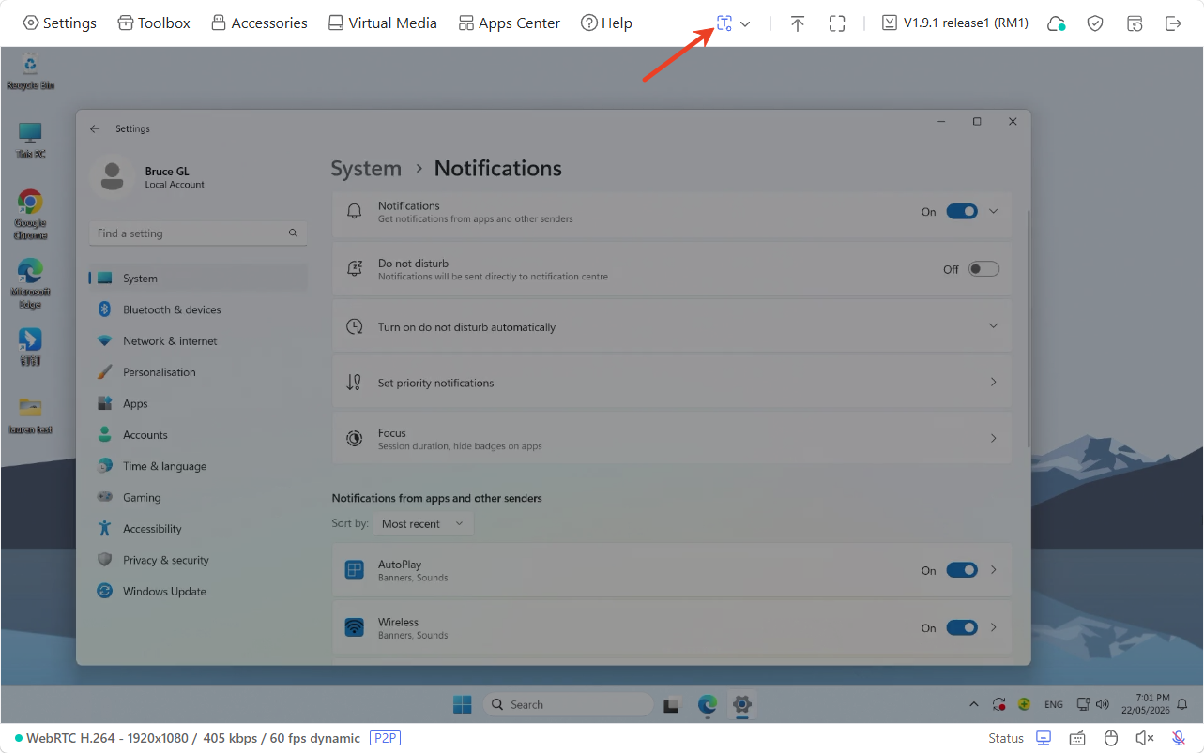
Task: Open Windows Update in sidebar
Action: click(198, 592)
